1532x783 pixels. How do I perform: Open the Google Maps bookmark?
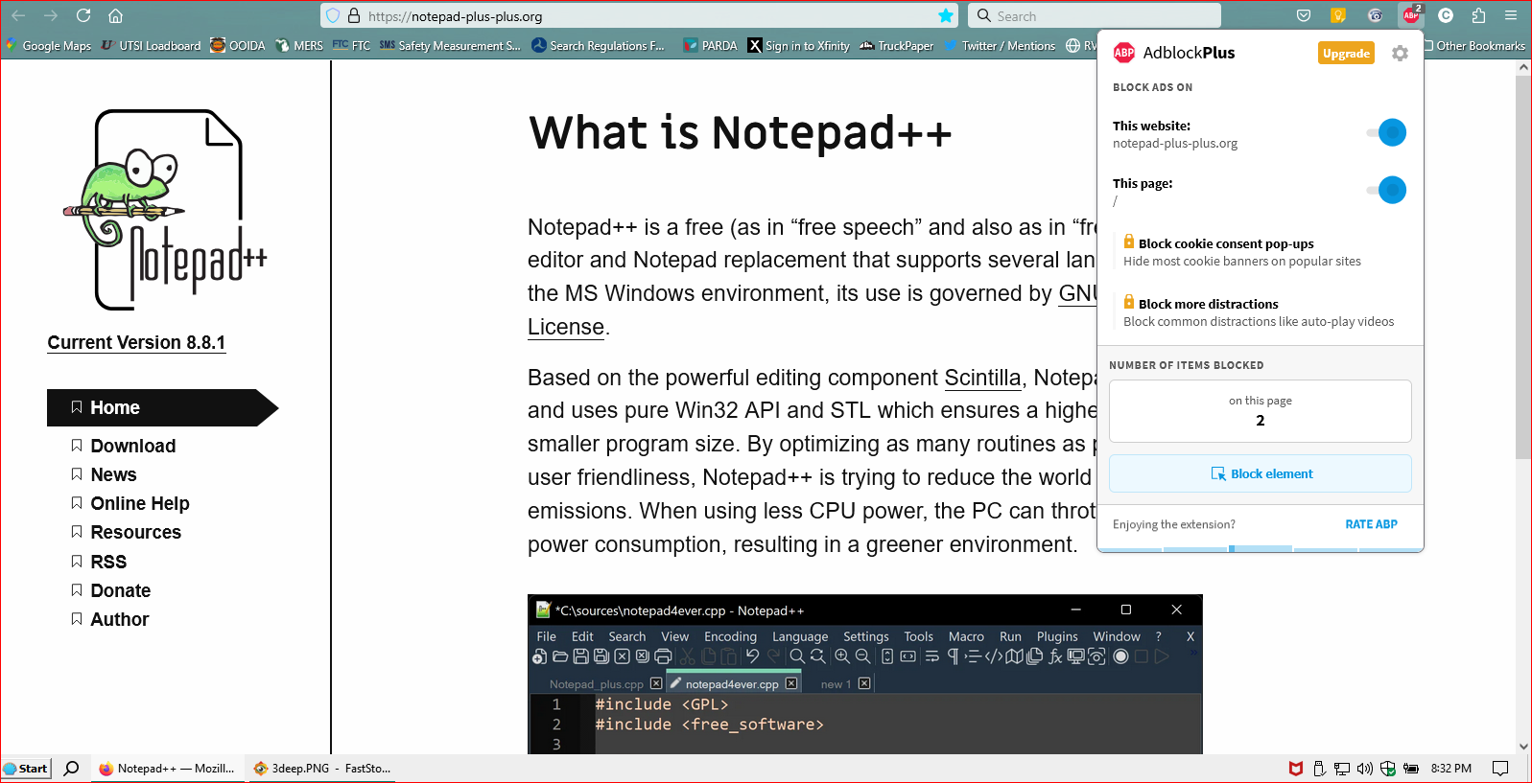tap(49, 45)
